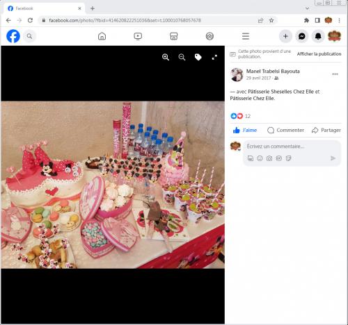This screenshot has height=325, width=348.
Task: Add a GIF to comment
Action: pyautogui.click(x=278, y=158)
